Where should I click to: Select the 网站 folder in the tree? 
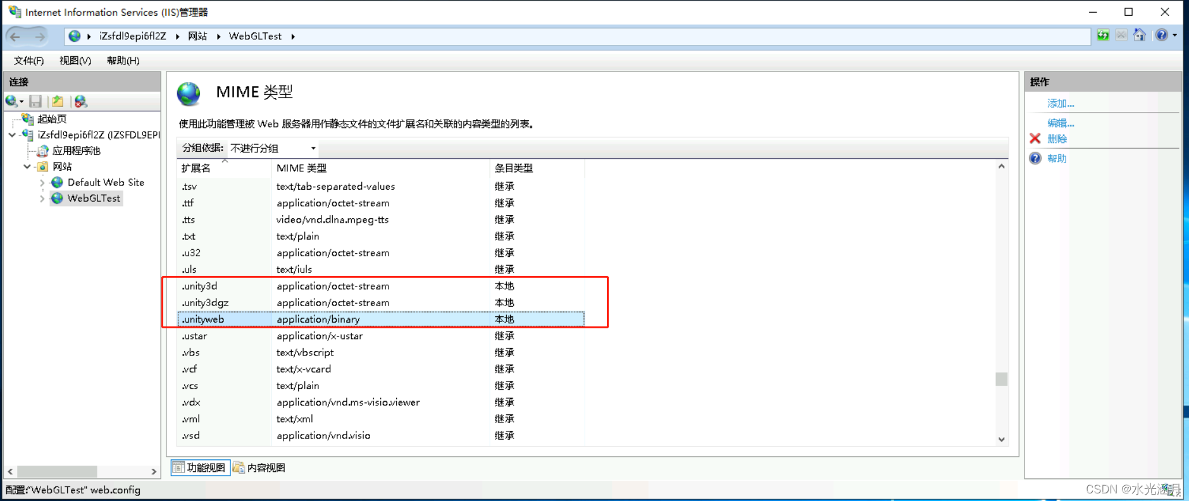click(62, 166)
